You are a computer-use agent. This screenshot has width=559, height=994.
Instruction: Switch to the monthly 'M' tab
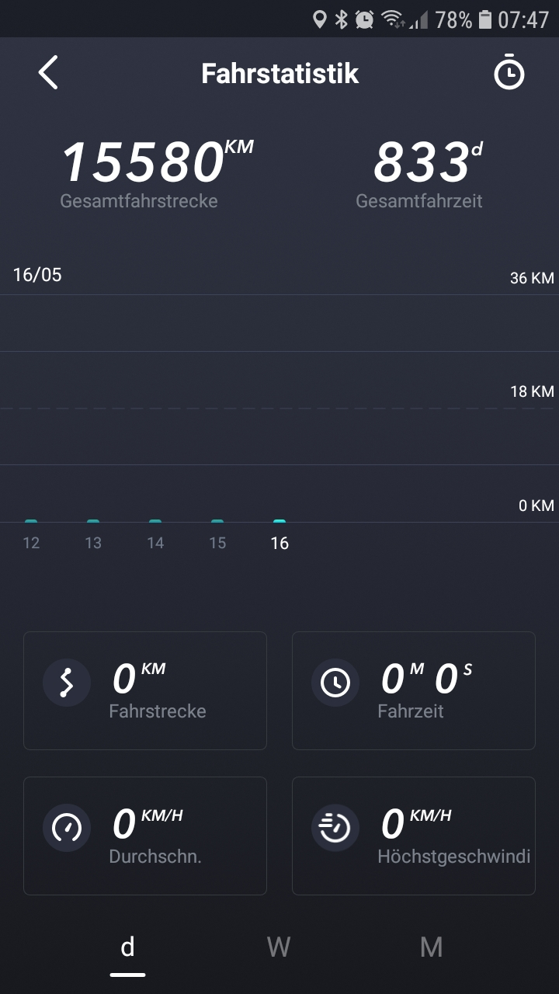[431, 947]
